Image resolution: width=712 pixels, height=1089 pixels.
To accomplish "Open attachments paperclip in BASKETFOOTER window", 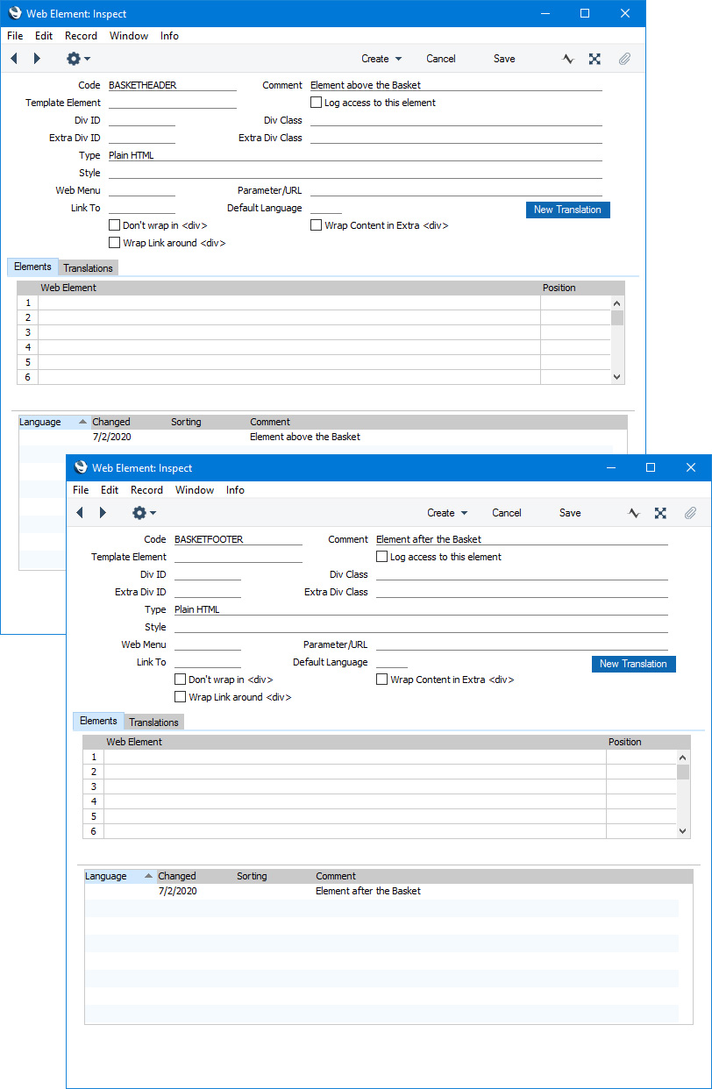I will coord(690,513).
